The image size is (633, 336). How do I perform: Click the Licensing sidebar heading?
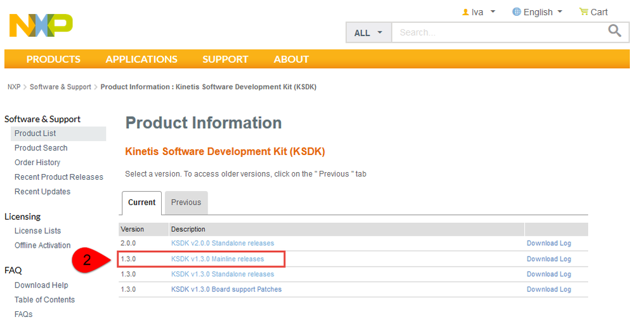pos(23,217)
